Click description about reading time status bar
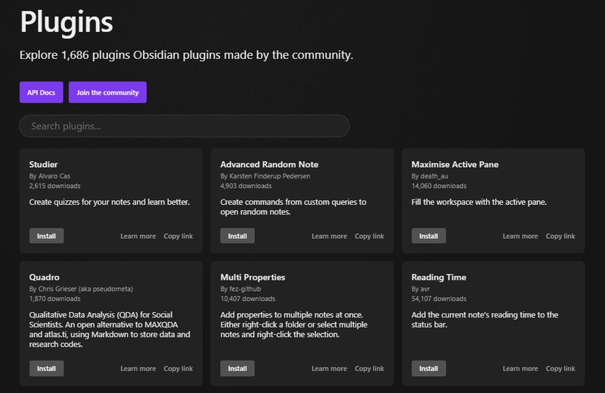This screenshot has height=393, width=605. pyautogui.click(x=485, y=320)
